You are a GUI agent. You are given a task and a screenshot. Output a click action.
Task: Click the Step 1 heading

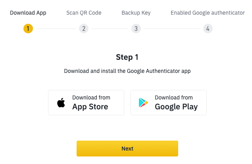coord(127,57)
